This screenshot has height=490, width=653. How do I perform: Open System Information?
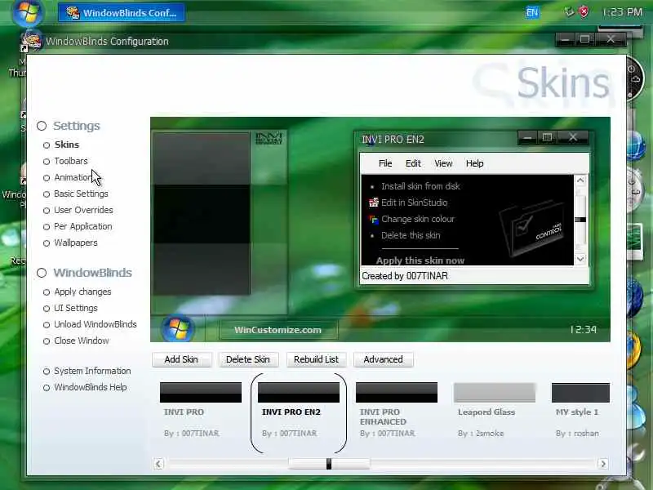(x=92, y=371)
